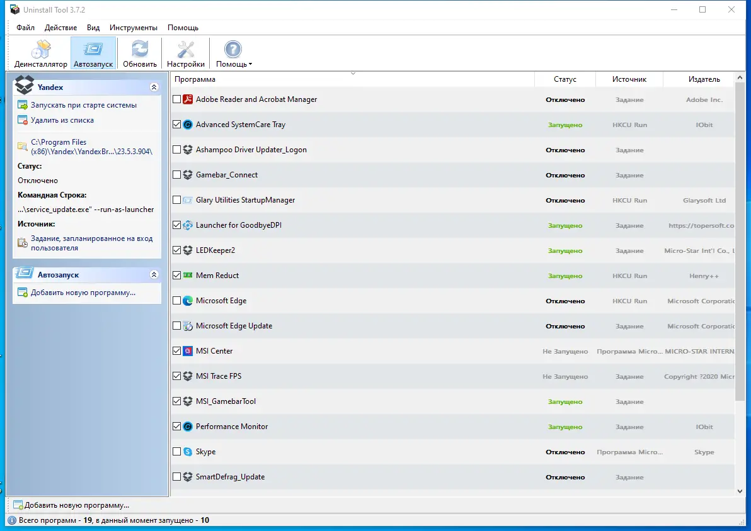The width and height of the screenshot is (751, 531).
Task: Click the Performance Monitor icon
Action: (x=188, y=427)
